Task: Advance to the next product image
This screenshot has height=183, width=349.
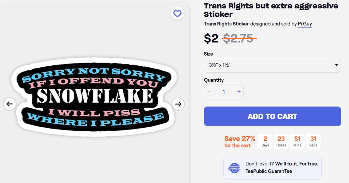Action: pos(178,104)
